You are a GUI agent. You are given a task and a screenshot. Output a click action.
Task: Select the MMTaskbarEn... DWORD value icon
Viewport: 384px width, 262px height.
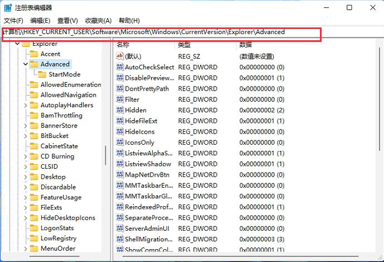(x=120, y=185)
